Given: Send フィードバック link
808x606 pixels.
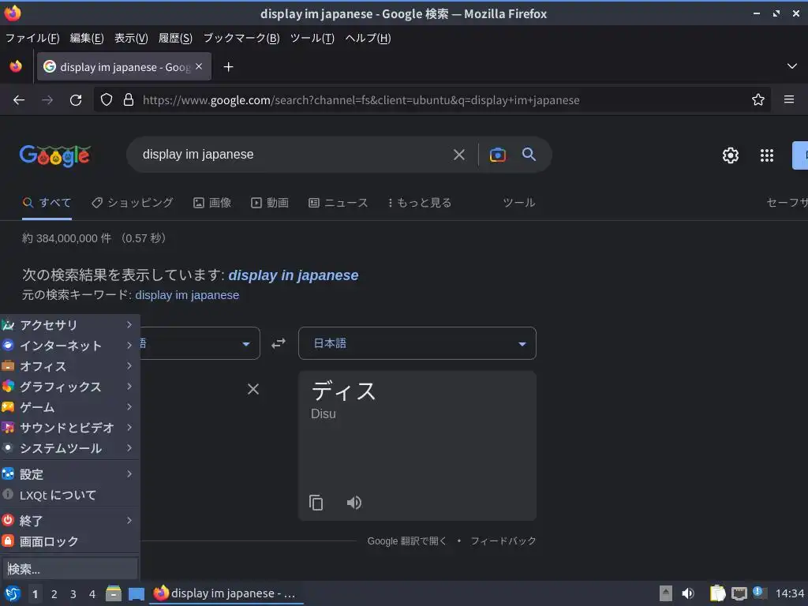Looking at the screenshot, I should click(x=503, y=541).
